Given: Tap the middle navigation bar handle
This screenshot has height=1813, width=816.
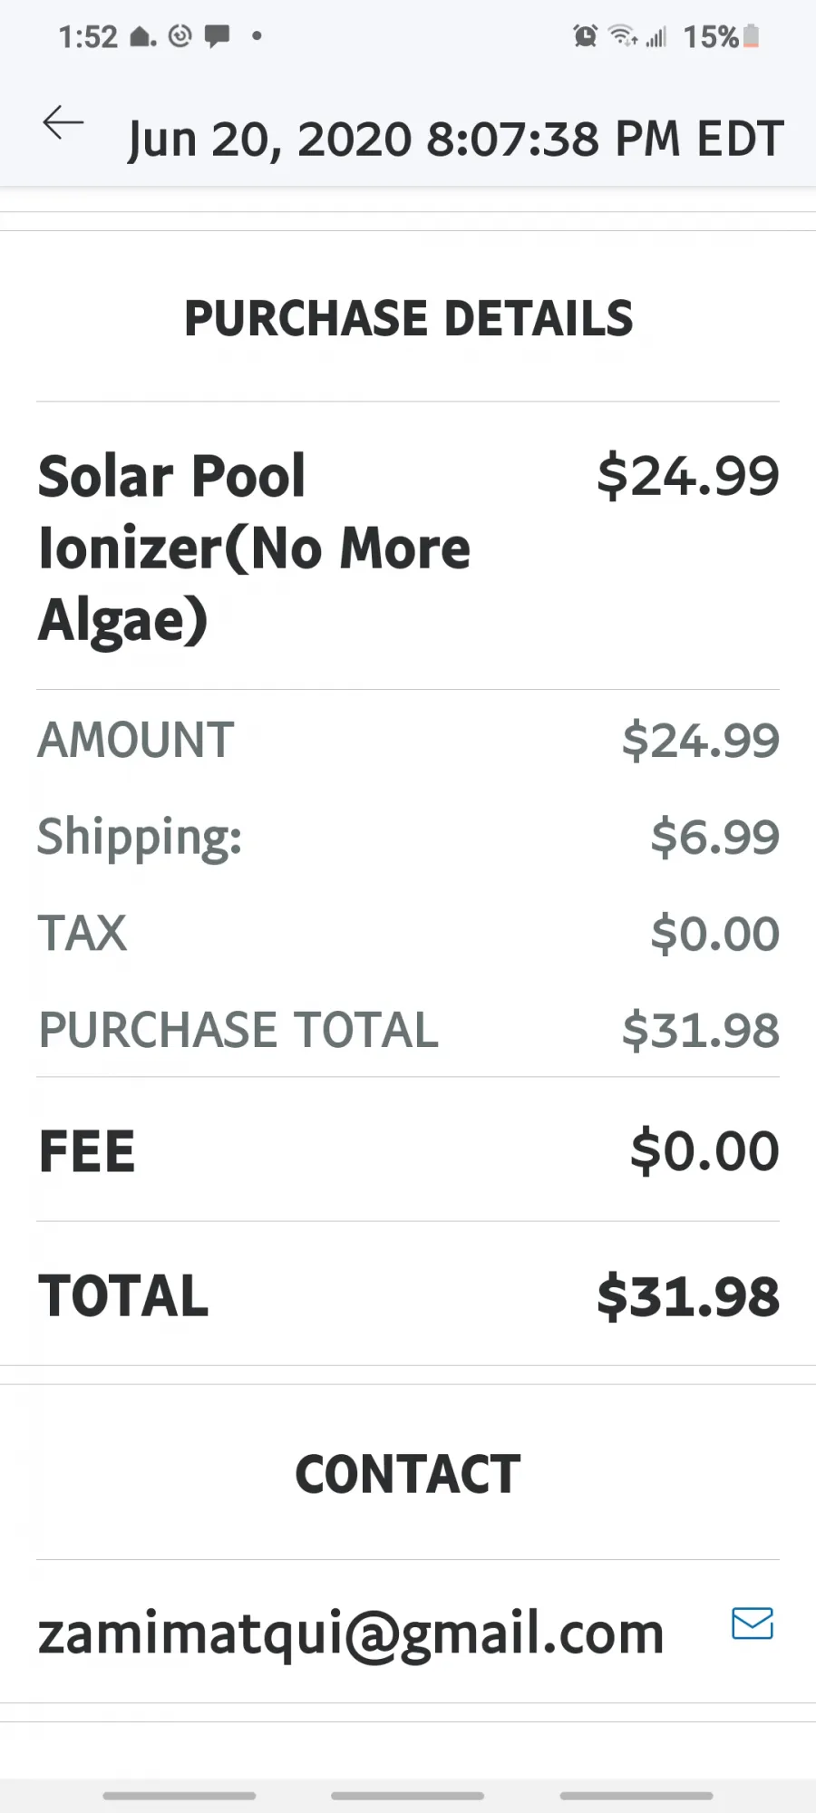Looking at the screenshot, I should click(x=408, y=1795).
